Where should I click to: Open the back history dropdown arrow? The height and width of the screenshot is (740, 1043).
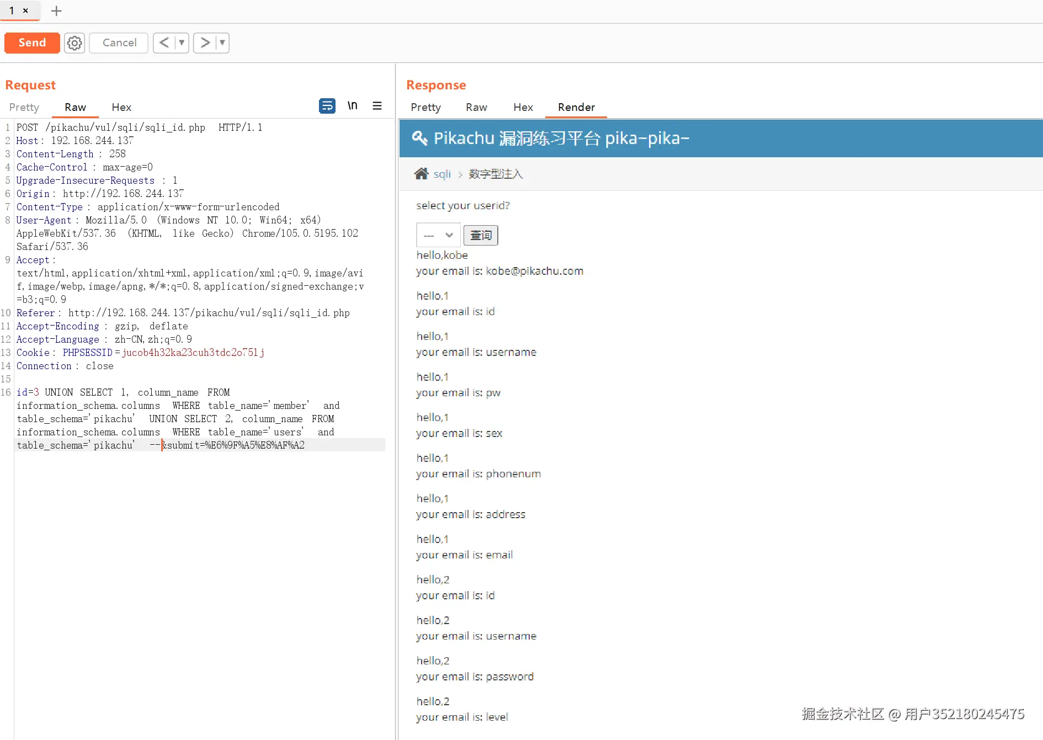pos(182,42)
